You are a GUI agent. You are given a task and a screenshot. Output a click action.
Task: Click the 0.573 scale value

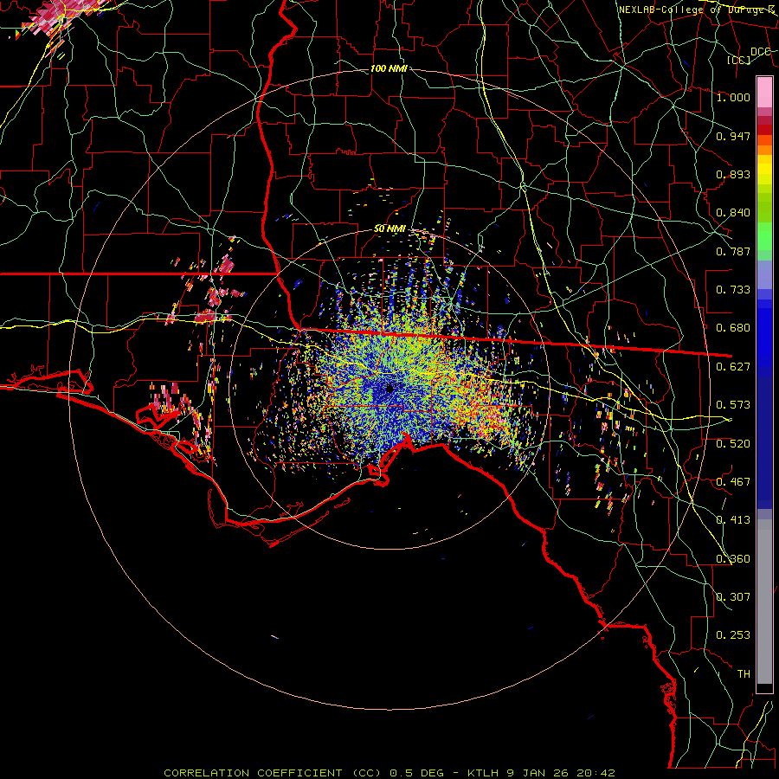733,405
